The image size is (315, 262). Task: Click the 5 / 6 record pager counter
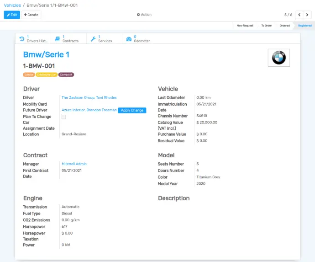point(288,15)
